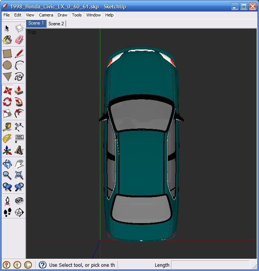Select the Offset tool

point(19,113)
